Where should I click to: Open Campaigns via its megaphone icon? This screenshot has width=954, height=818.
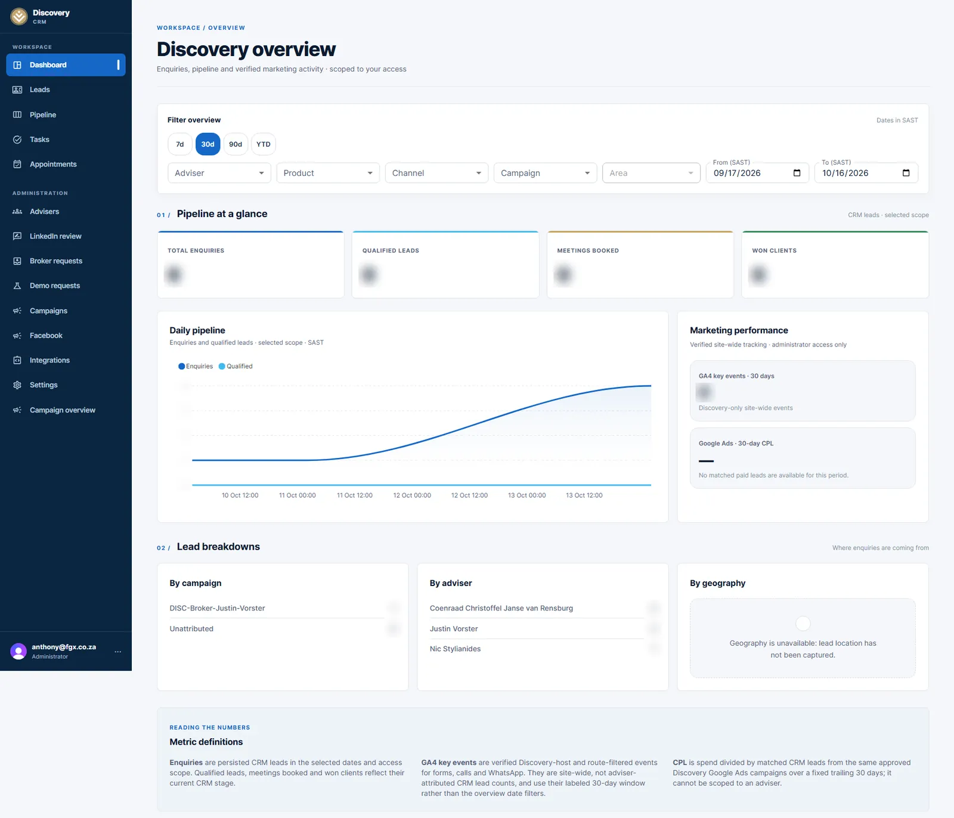[x=17, y=311]
